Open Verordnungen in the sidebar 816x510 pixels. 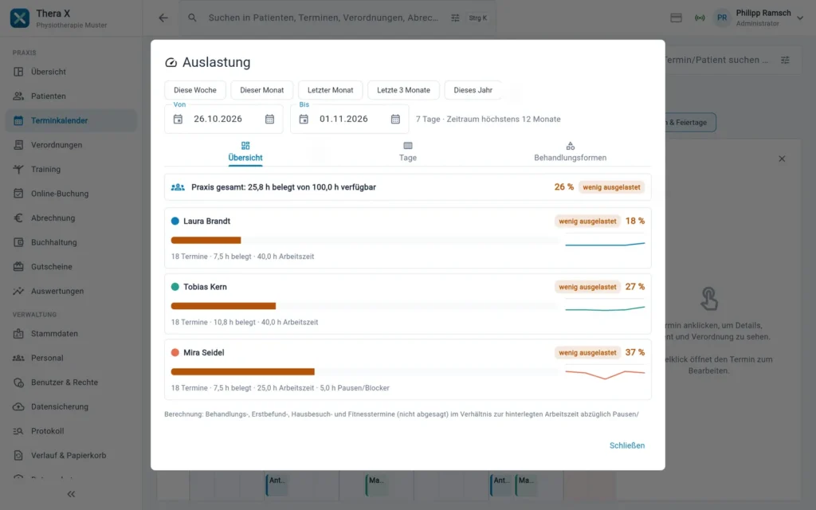tap(71, 145)
